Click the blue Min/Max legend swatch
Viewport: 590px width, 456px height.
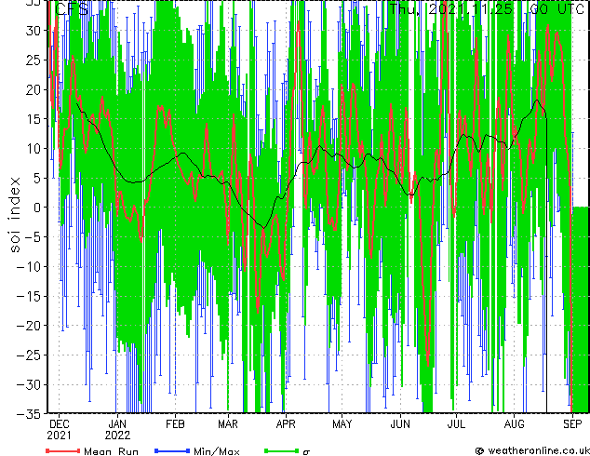pyautogui.click(x=172, y=450)
